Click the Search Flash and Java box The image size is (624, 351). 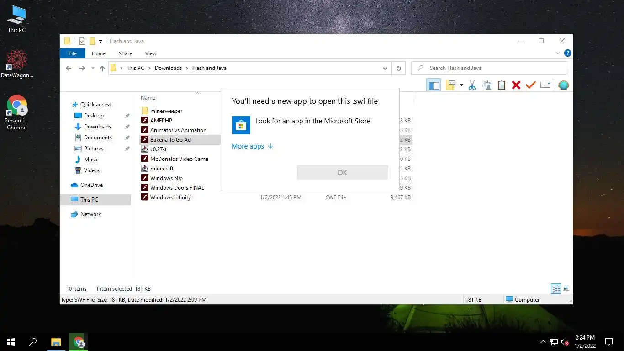(x=489, y=68)
